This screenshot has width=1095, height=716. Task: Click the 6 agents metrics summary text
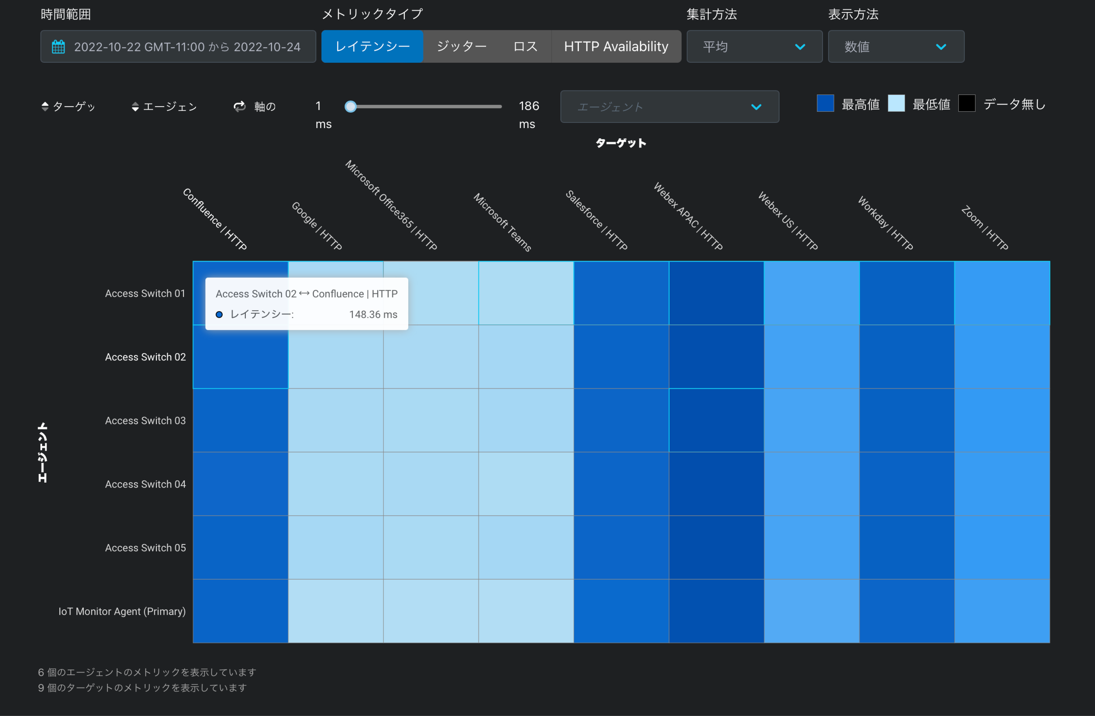[x=147, y=672]
